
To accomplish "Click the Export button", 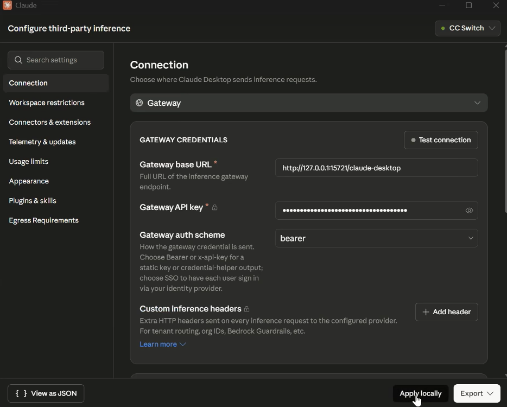I will [477, 393].
